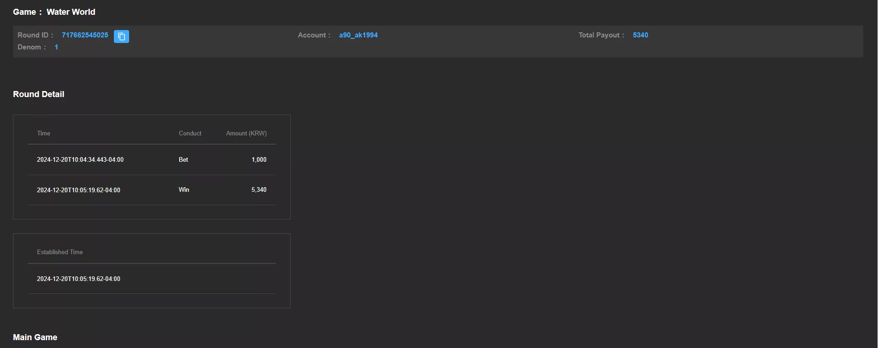Open account a90_ak1994

(x=358, y=35)
